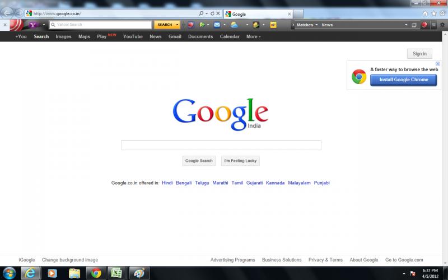448x280 pixels.
Task: Open Maps from the Google bar
Action: point(84,36)
